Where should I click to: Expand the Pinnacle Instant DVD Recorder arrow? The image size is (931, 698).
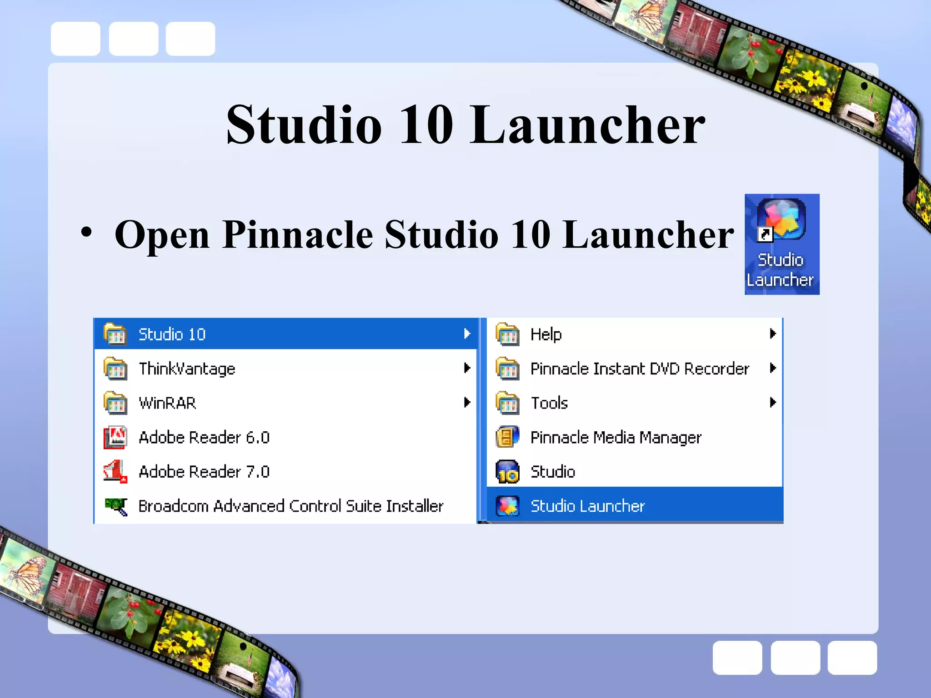773,368
